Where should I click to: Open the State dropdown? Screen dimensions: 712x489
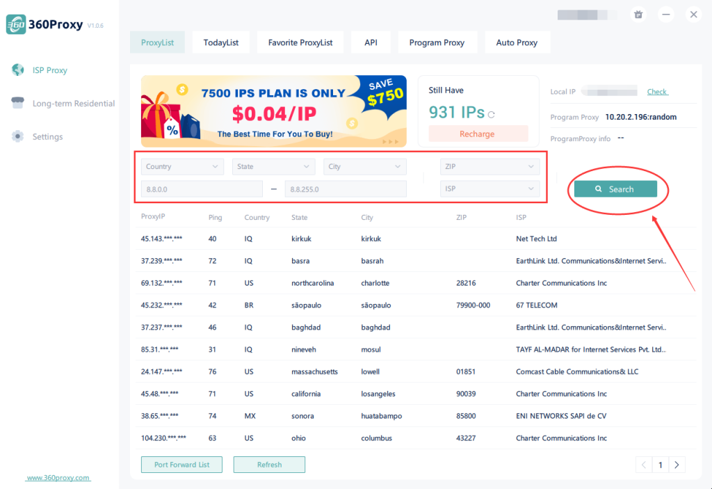click(x=273, y=166)
